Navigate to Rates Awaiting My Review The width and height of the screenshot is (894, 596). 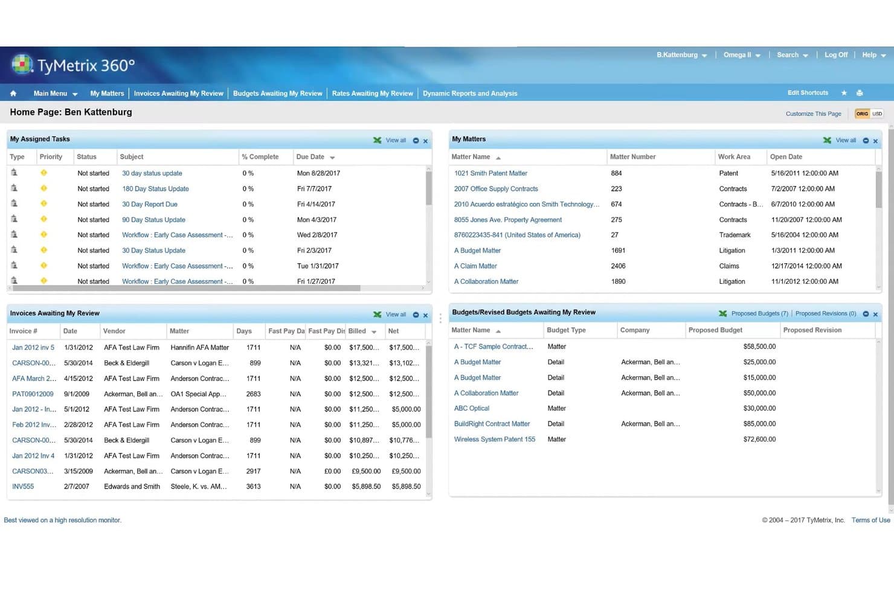pyautogui.click(x=373, y=94)
